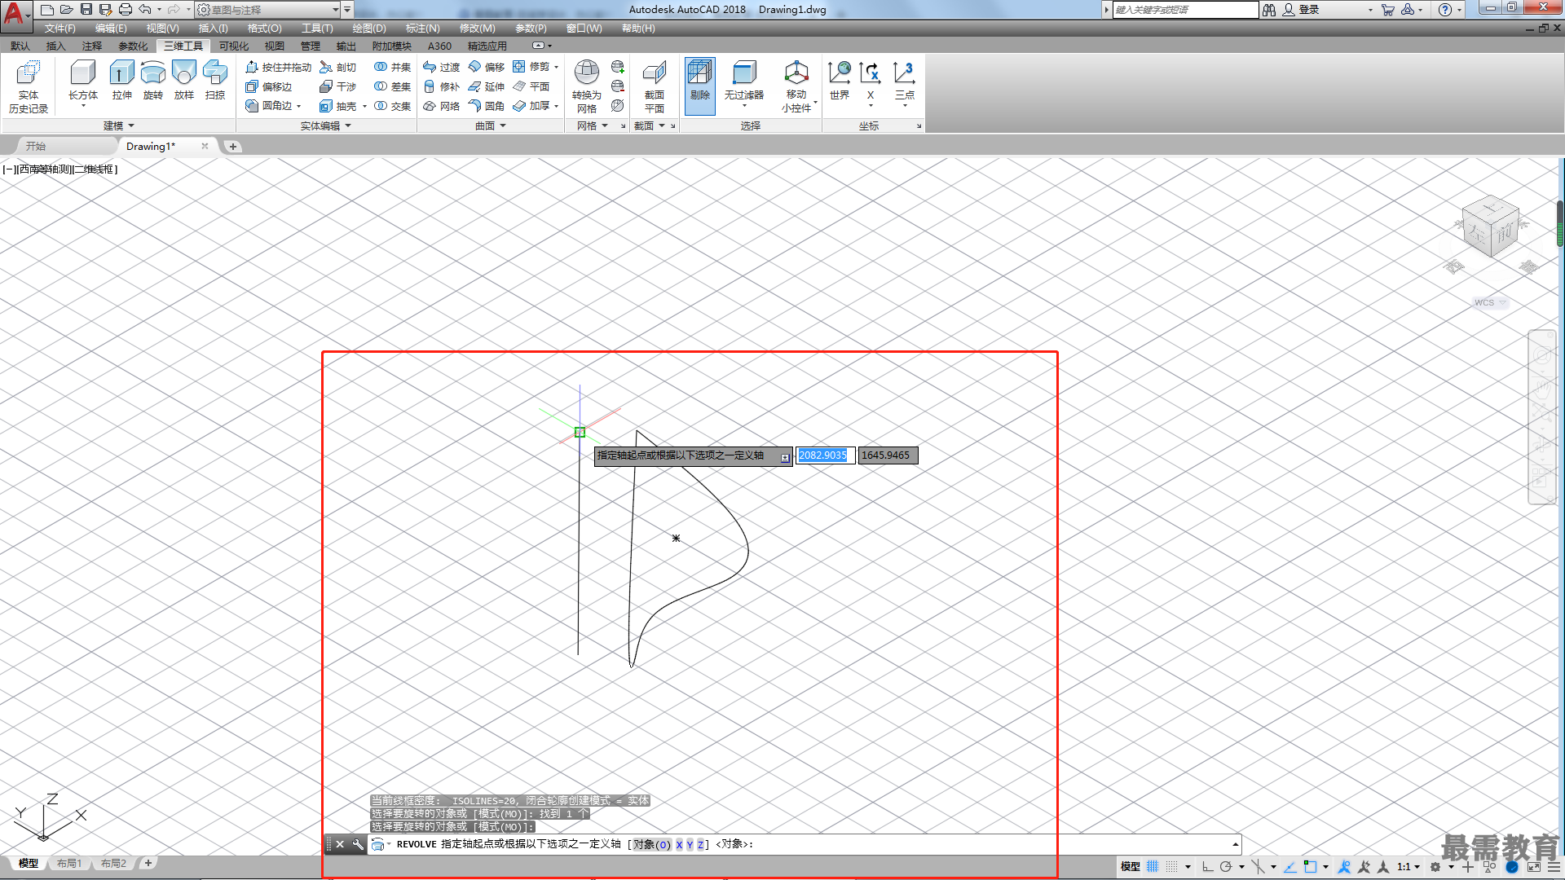This screenshot has width=1565, height=880.
Task: Click the surface Patch (修补) tool
Action: [442, 86]
